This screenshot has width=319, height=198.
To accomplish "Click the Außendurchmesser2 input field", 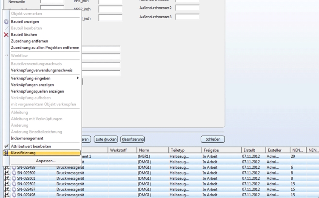I will click(188, 8).
